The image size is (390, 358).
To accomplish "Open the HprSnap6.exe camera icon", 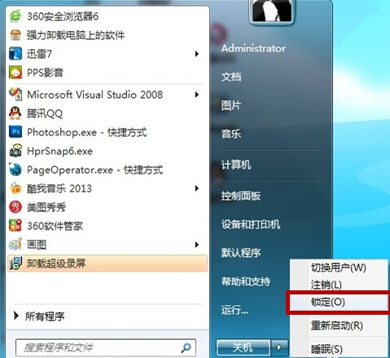I will (15, 151).
